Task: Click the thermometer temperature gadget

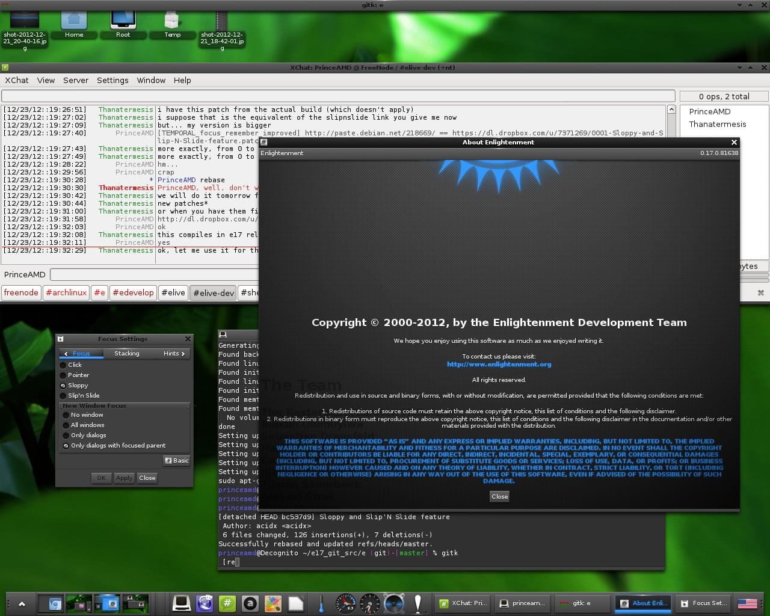Action: click(x=321, y=603)
